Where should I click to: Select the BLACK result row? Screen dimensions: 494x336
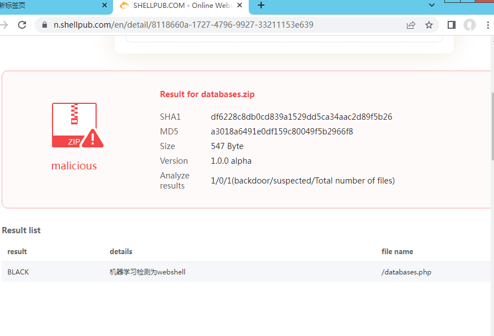[18, 272]
